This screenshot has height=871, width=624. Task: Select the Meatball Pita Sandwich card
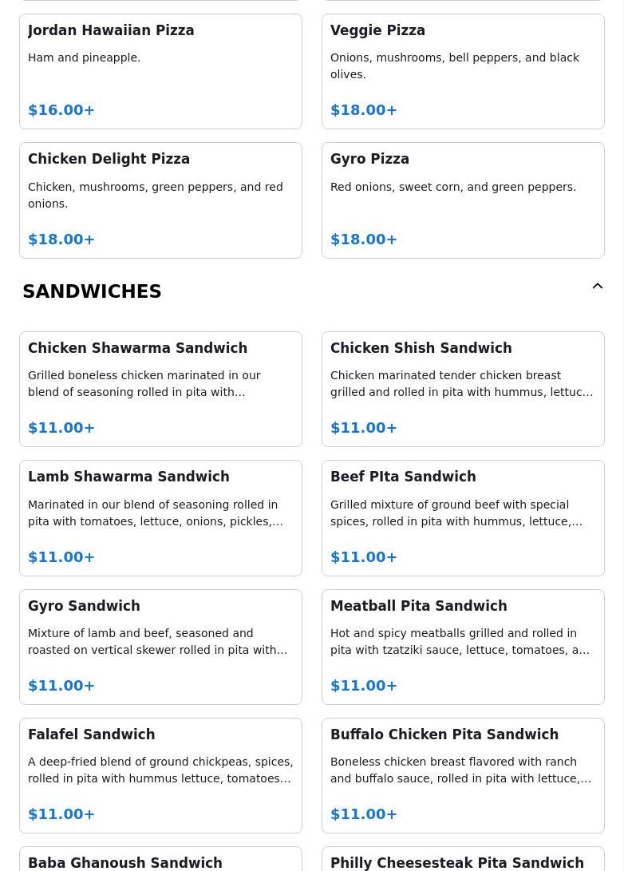point(463,647)
